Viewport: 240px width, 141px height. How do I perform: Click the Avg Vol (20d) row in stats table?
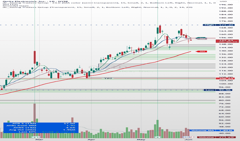coord(41,130)
